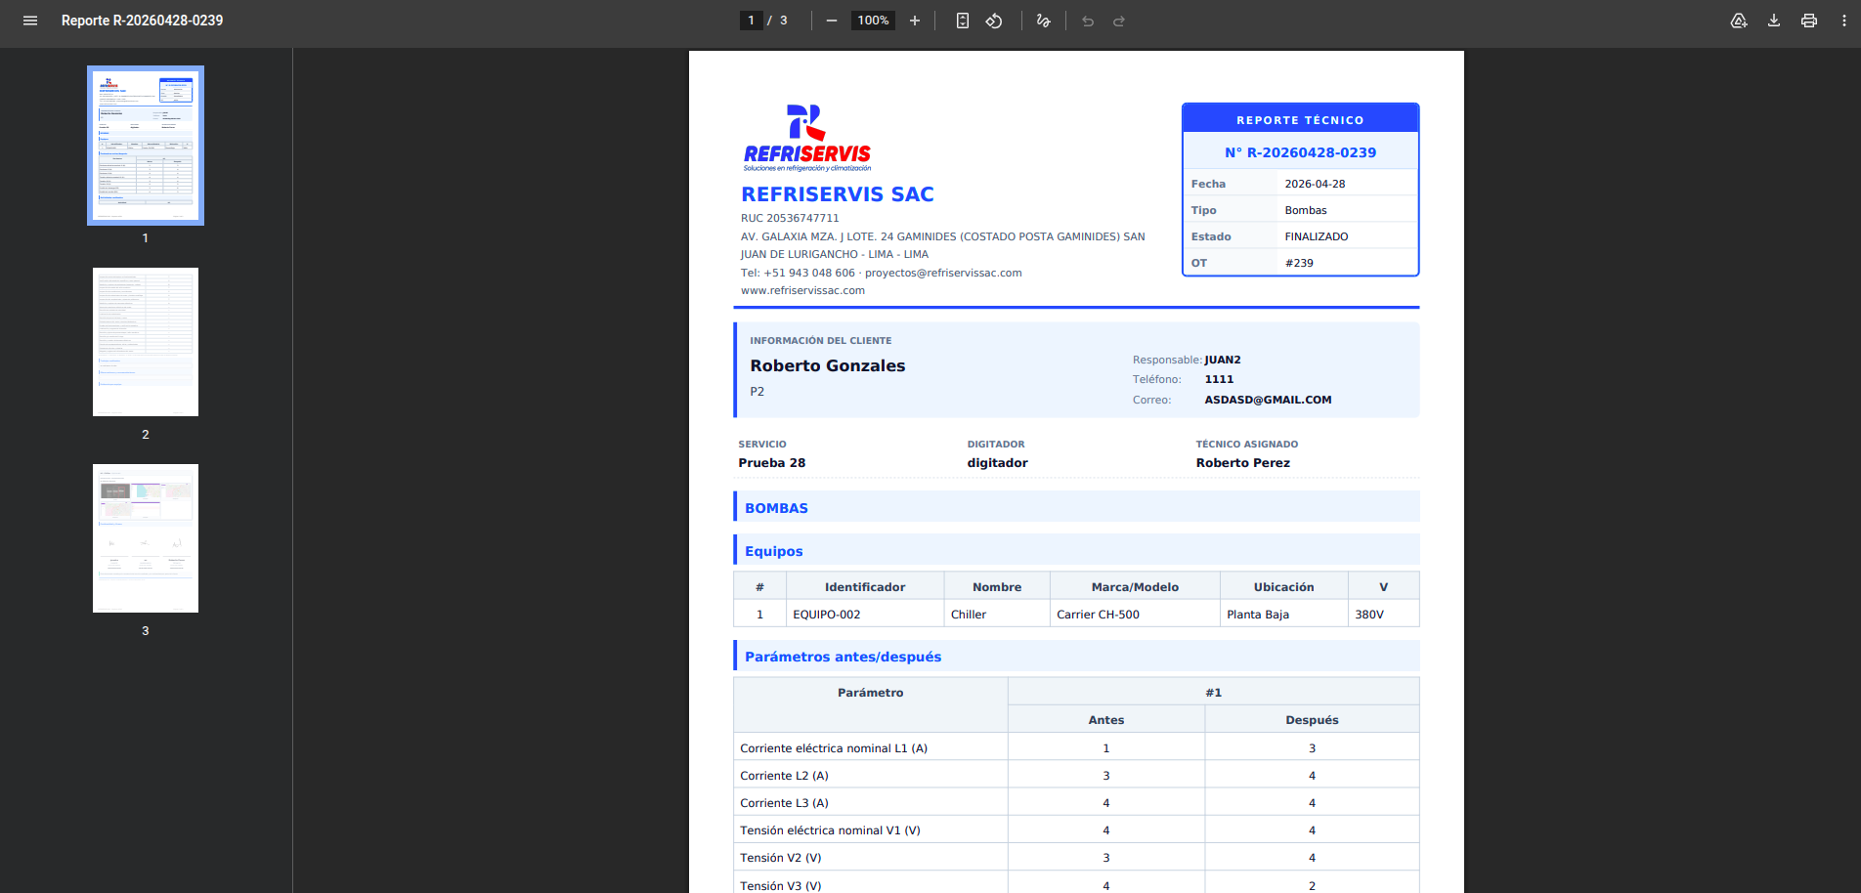Click the Estado value FINALIZADO

[x=1316, y=236]
